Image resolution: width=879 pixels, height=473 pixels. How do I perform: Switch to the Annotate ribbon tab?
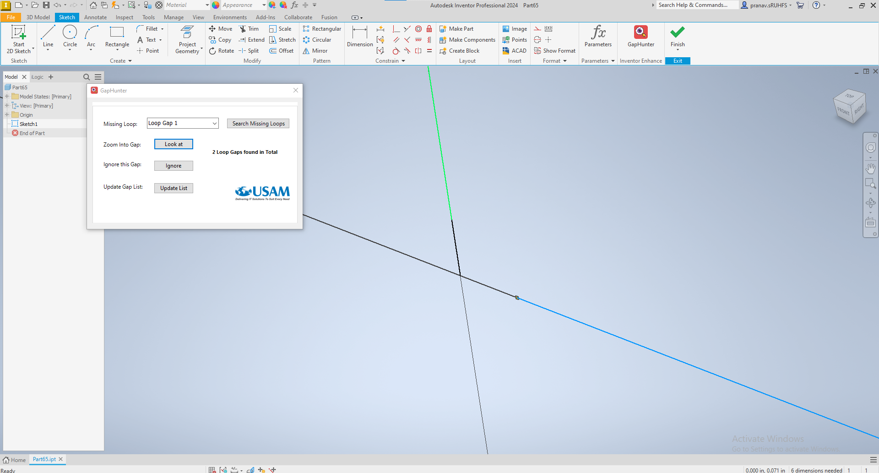95,17
